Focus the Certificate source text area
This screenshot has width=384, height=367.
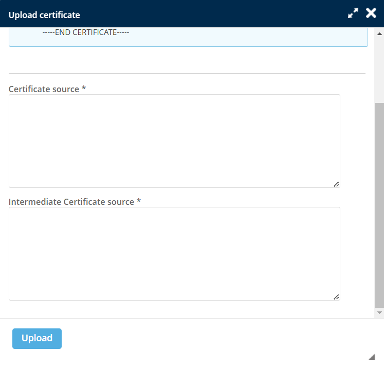pos(174,141)
